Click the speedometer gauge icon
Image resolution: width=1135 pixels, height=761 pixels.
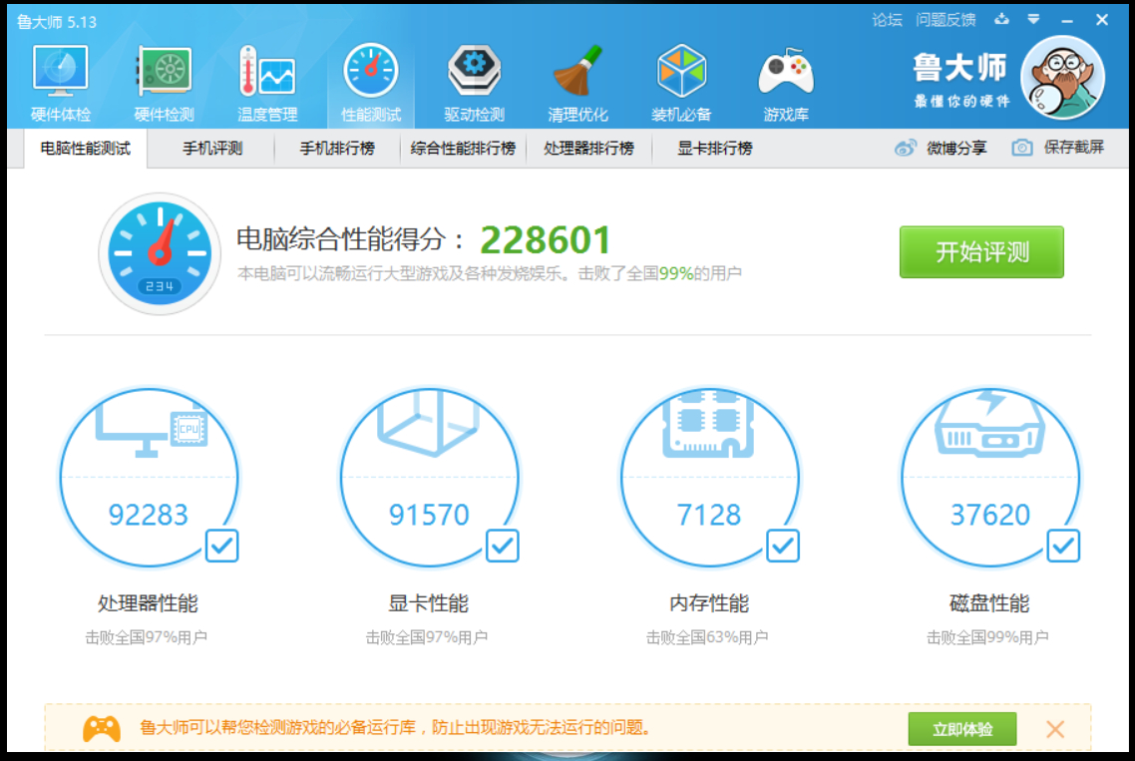(x=160, y=253)
